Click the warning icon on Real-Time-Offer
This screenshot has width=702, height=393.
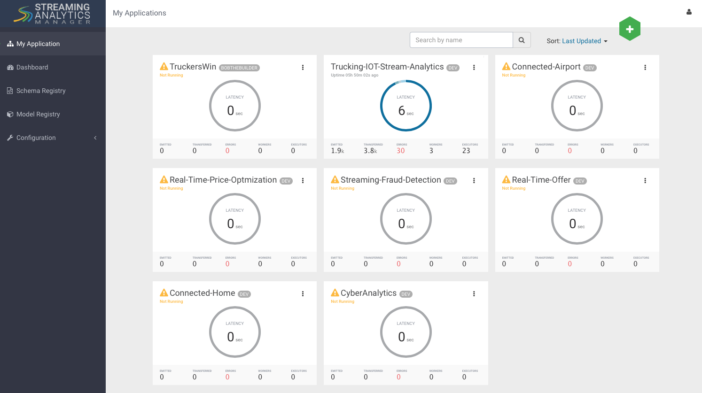coord(506,180)
